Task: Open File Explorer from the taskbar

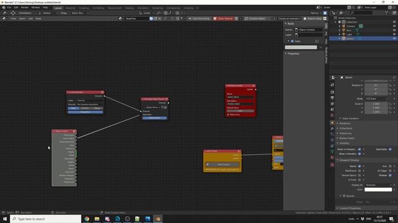Action: coord(97,219)
